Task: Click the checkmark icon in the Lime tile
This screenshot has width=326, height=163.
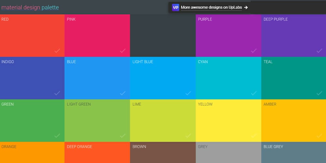Action: pos(188,136)
